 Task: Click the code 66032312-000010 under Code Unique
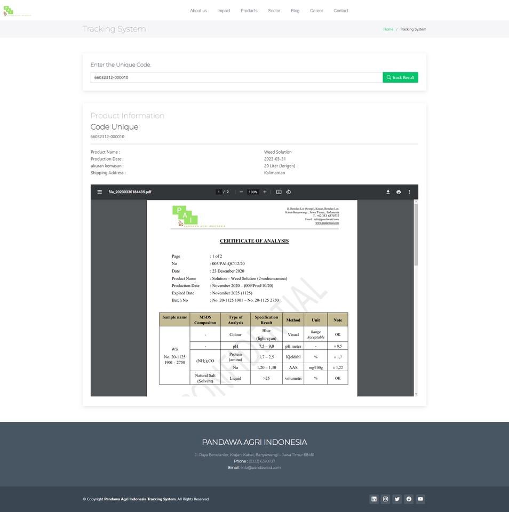(107, 137)
